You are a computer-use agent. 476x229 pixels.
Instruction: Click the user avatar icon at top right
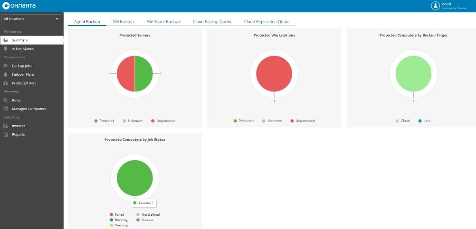435,6
